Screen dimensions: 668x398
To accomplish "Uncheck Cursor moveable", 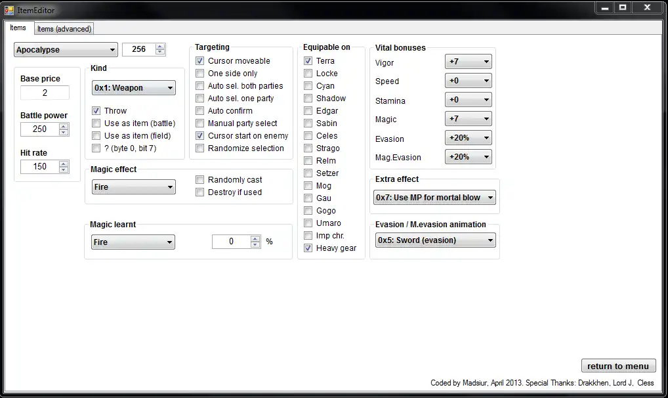I will click(x=199, y=61).
